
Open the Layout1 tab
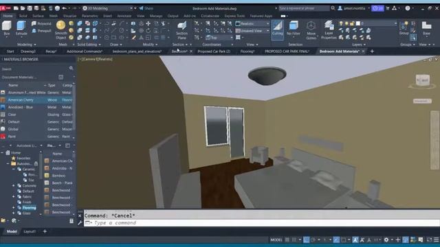[x=30, y=232]
